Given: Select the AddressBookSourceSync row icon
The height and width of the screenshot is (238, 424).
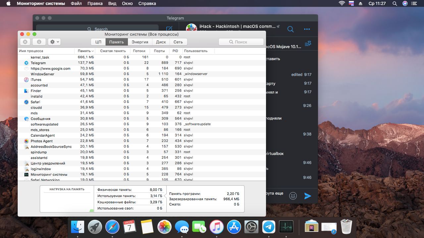Looking at the screenshot, I should click(x=26, y=147).
